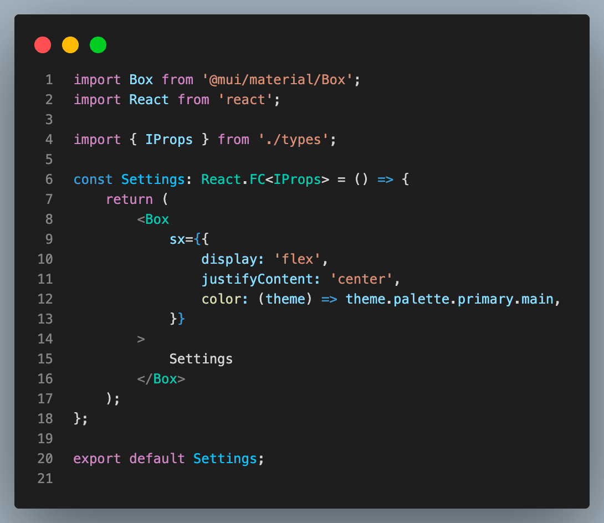This screenshot has height=523, width=604.
Task: Click the sx prop name
Action: (x=177, y=239)
